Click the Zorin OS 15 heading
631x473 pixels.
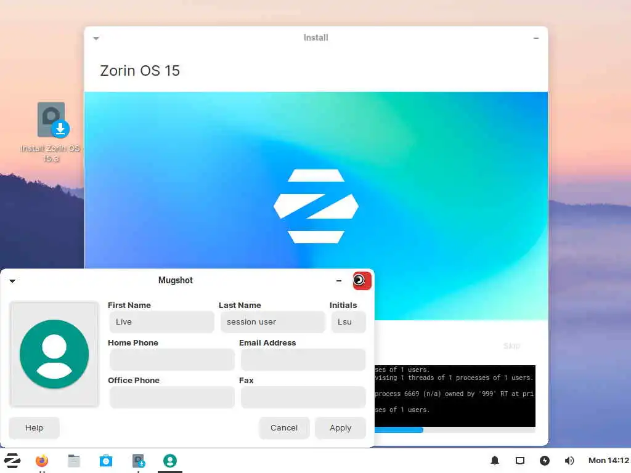(x=140, y=71)
